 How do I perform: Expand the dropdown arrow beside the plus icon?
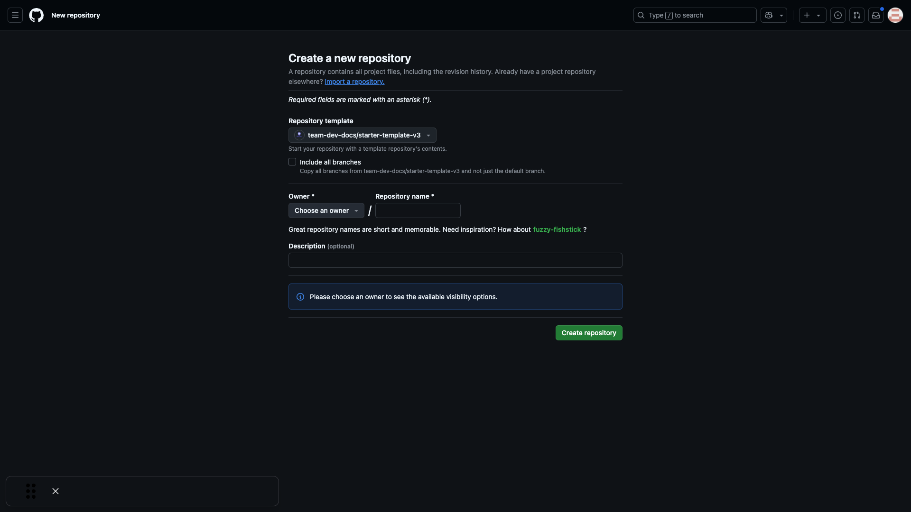tap(818, 15)
